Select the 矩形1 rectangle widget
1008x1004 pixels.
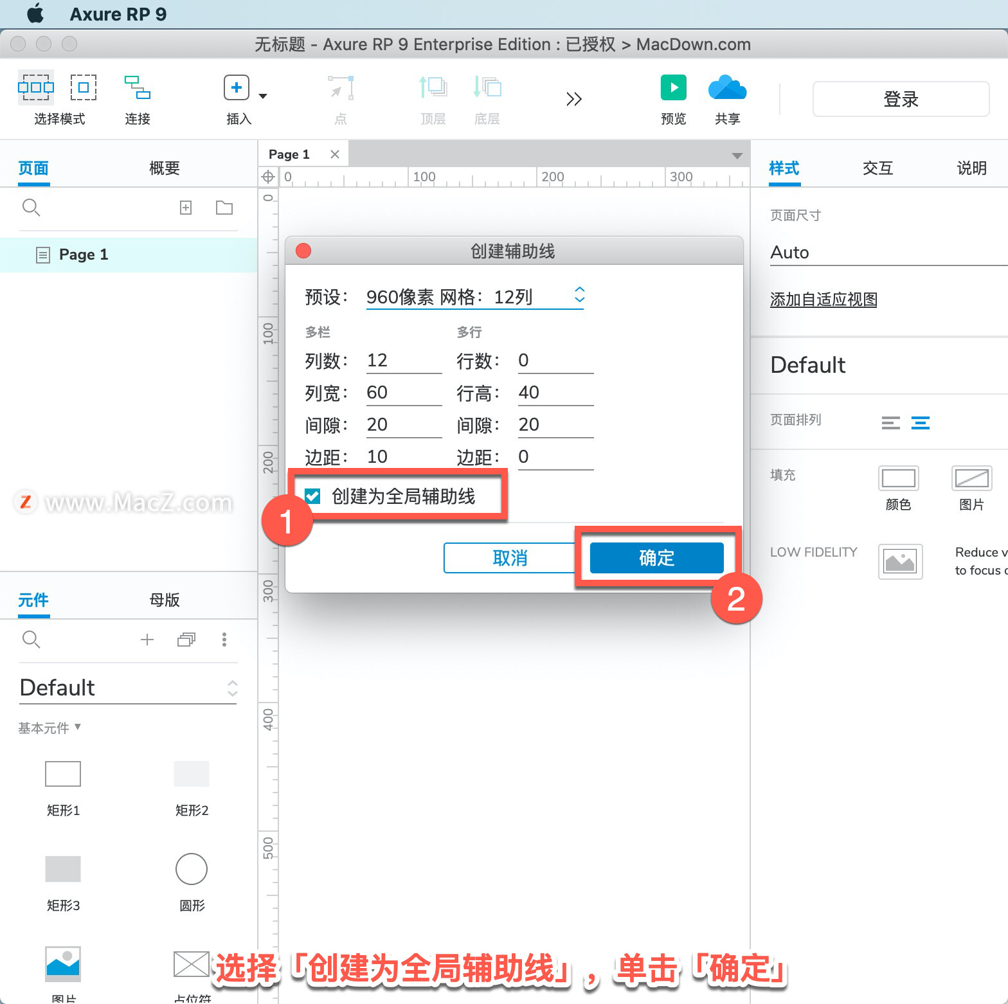[63, 774]
